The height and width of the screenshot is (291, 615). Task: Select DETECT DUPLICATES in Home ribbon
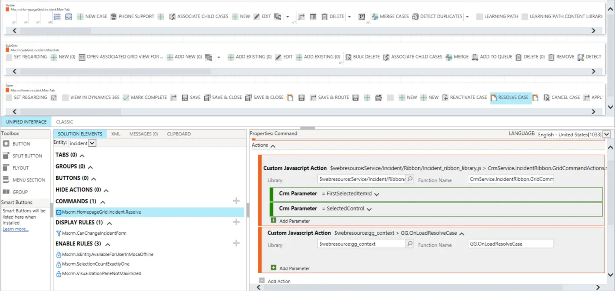(x=437, y=17)
